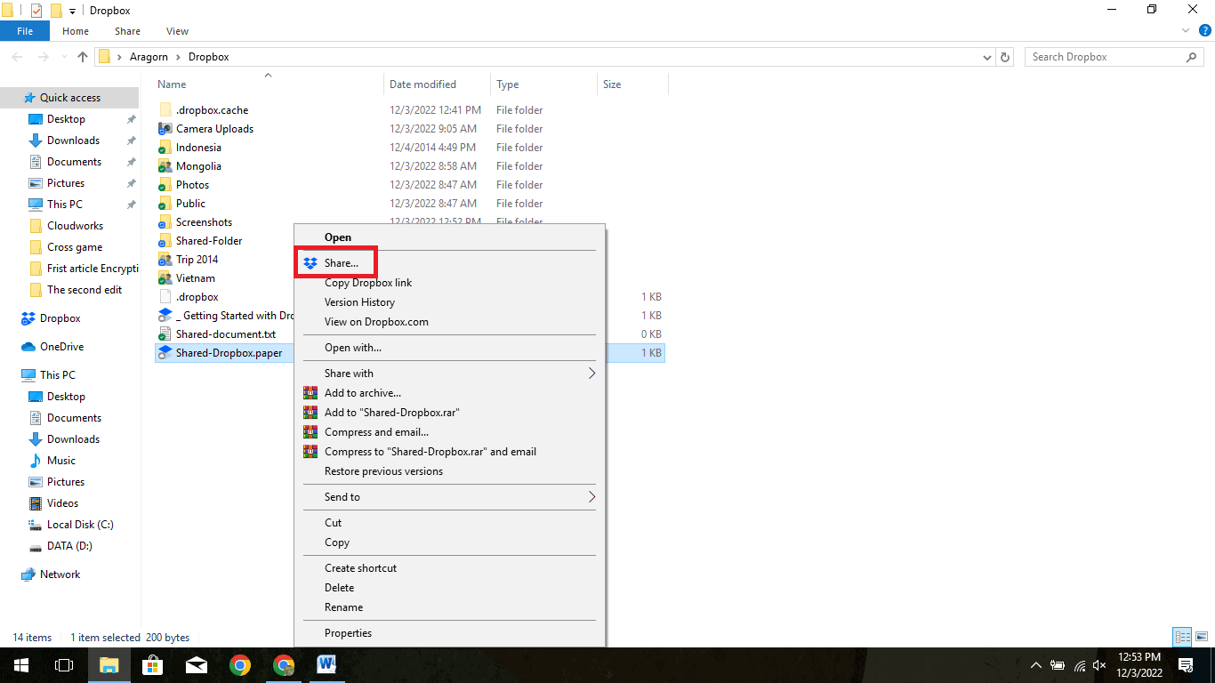Screen dimensions: 1215x683
Task: Click the Network icon in sidebar
Action: [28, 575]
